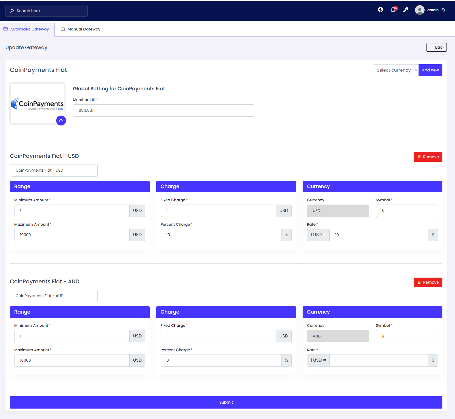
Task: Click AUD section Percent Charge input
Action: [221, 361]
